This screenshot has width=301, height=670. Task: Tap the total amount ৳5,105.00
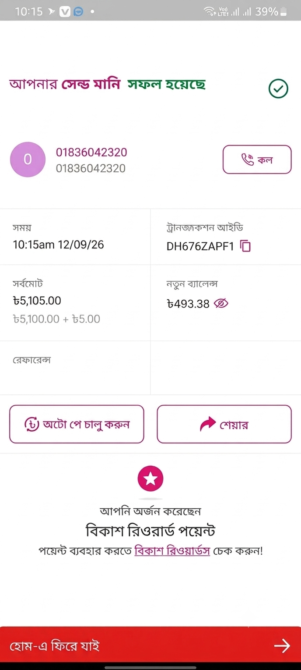(37, 301)
